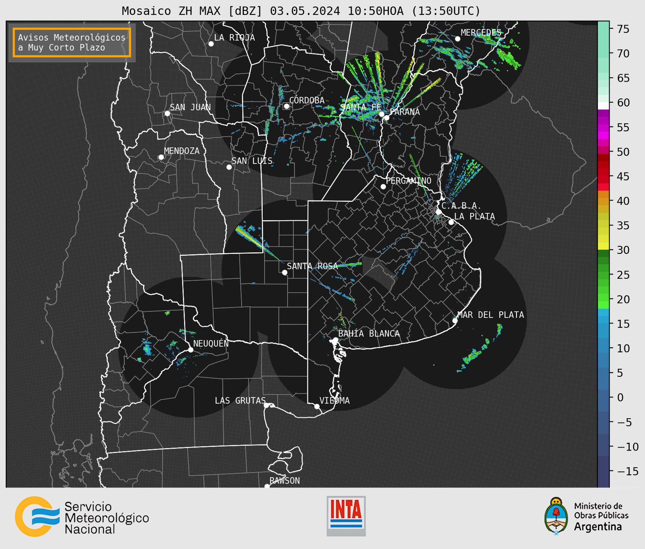Click the SANTA FE city marker dot

coord(382,114)
